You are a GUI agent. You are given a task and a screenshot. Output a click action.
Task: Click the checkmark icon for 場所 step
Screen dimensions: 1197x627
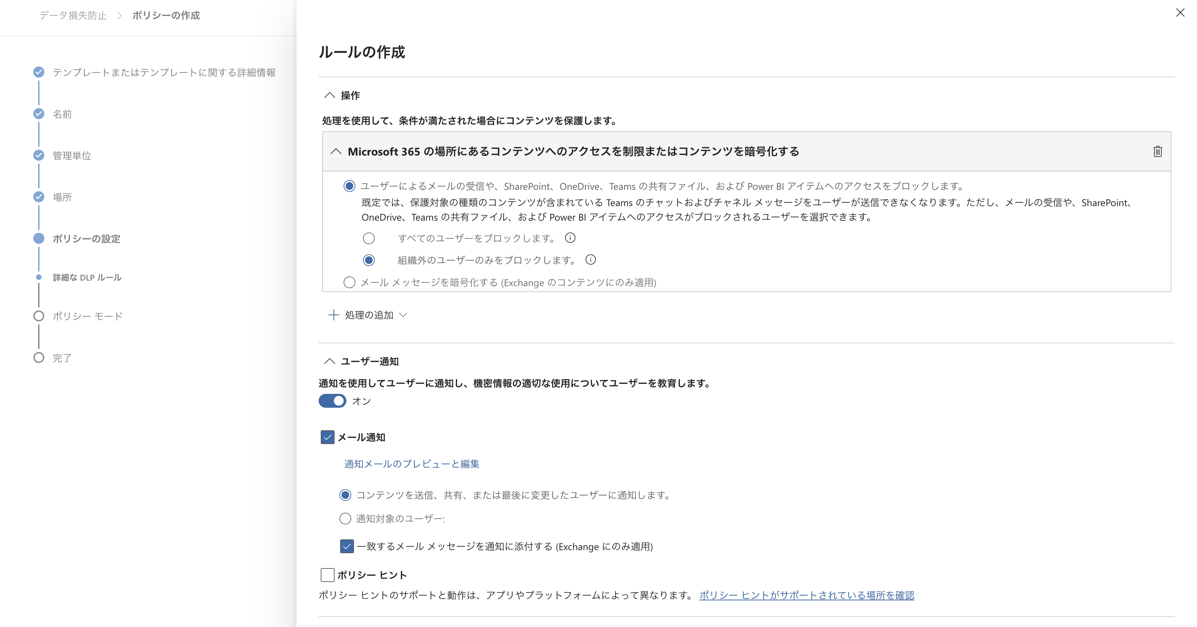coord(39,197)
